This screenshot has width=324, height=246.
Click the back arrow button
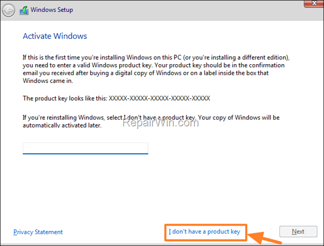pos(9,10)
